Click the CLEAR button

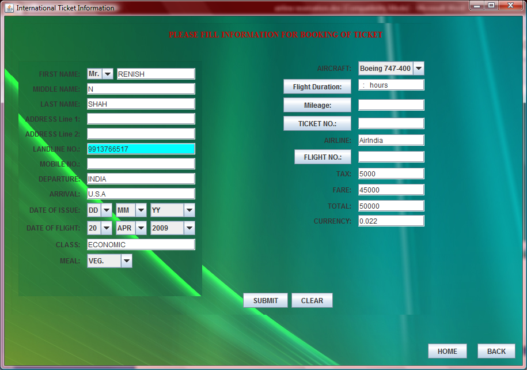312,300
